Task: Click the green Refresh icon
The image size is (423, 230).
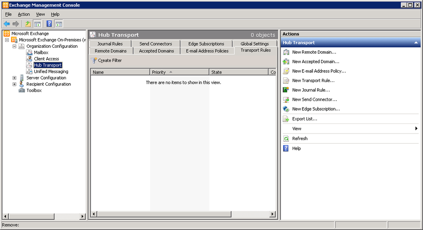Action: coord(286,139)
